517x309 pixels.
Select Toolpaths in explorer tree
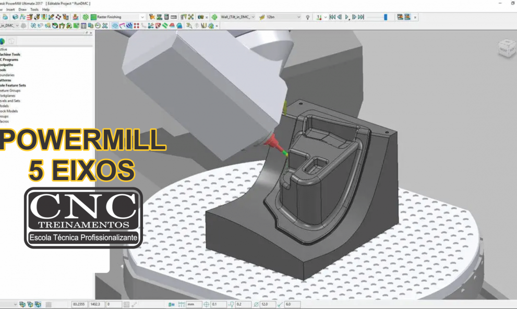pos(7,65)
